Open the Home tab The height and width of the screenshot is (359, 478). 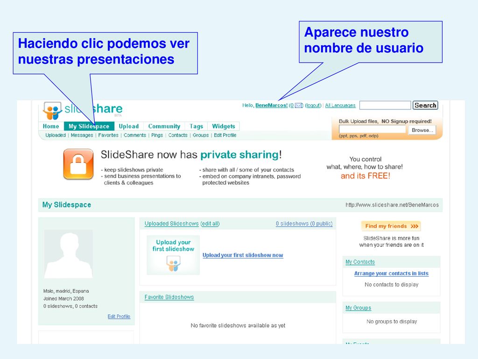click(51, 126)
